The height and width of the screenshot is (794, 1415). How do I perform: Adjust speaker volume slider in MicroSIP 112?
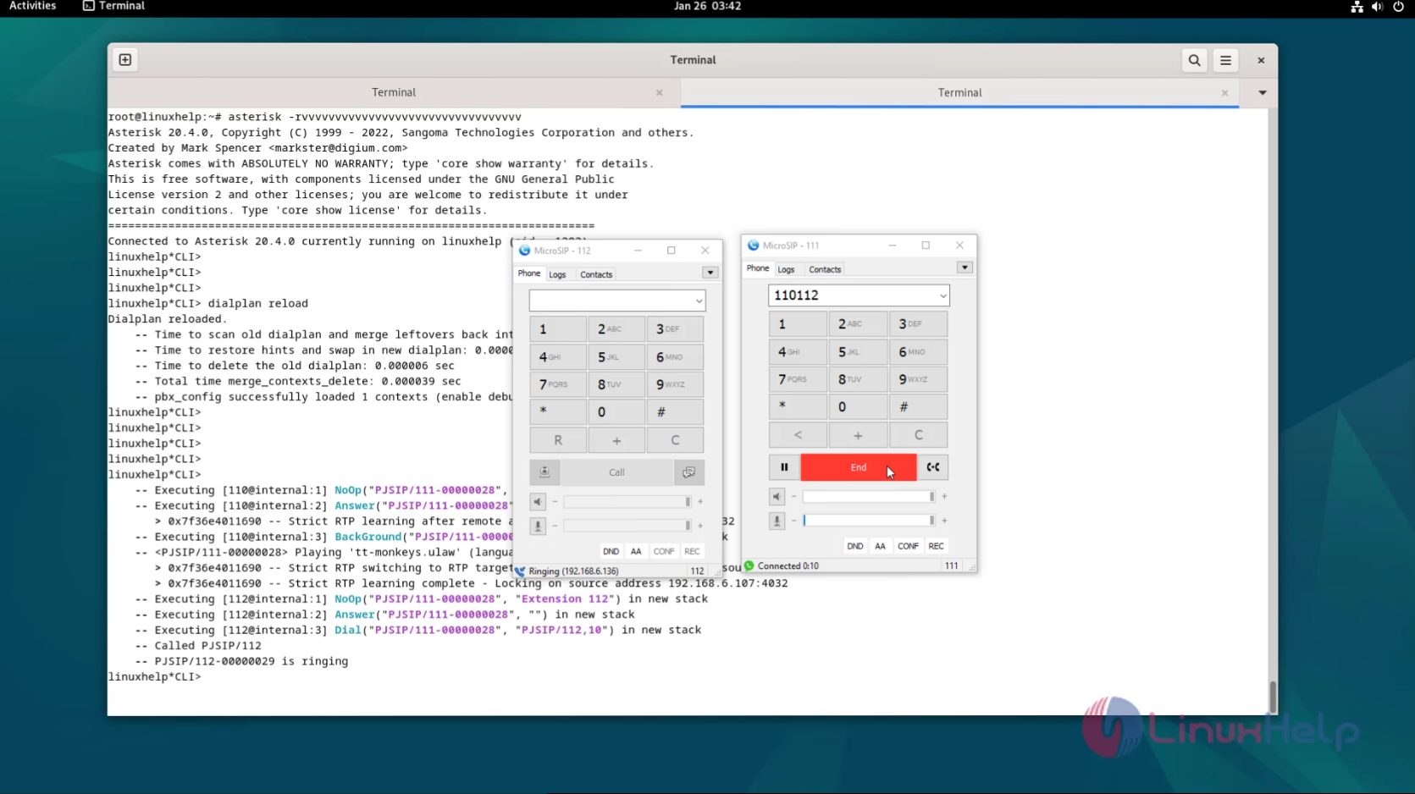tap(627, 502)
